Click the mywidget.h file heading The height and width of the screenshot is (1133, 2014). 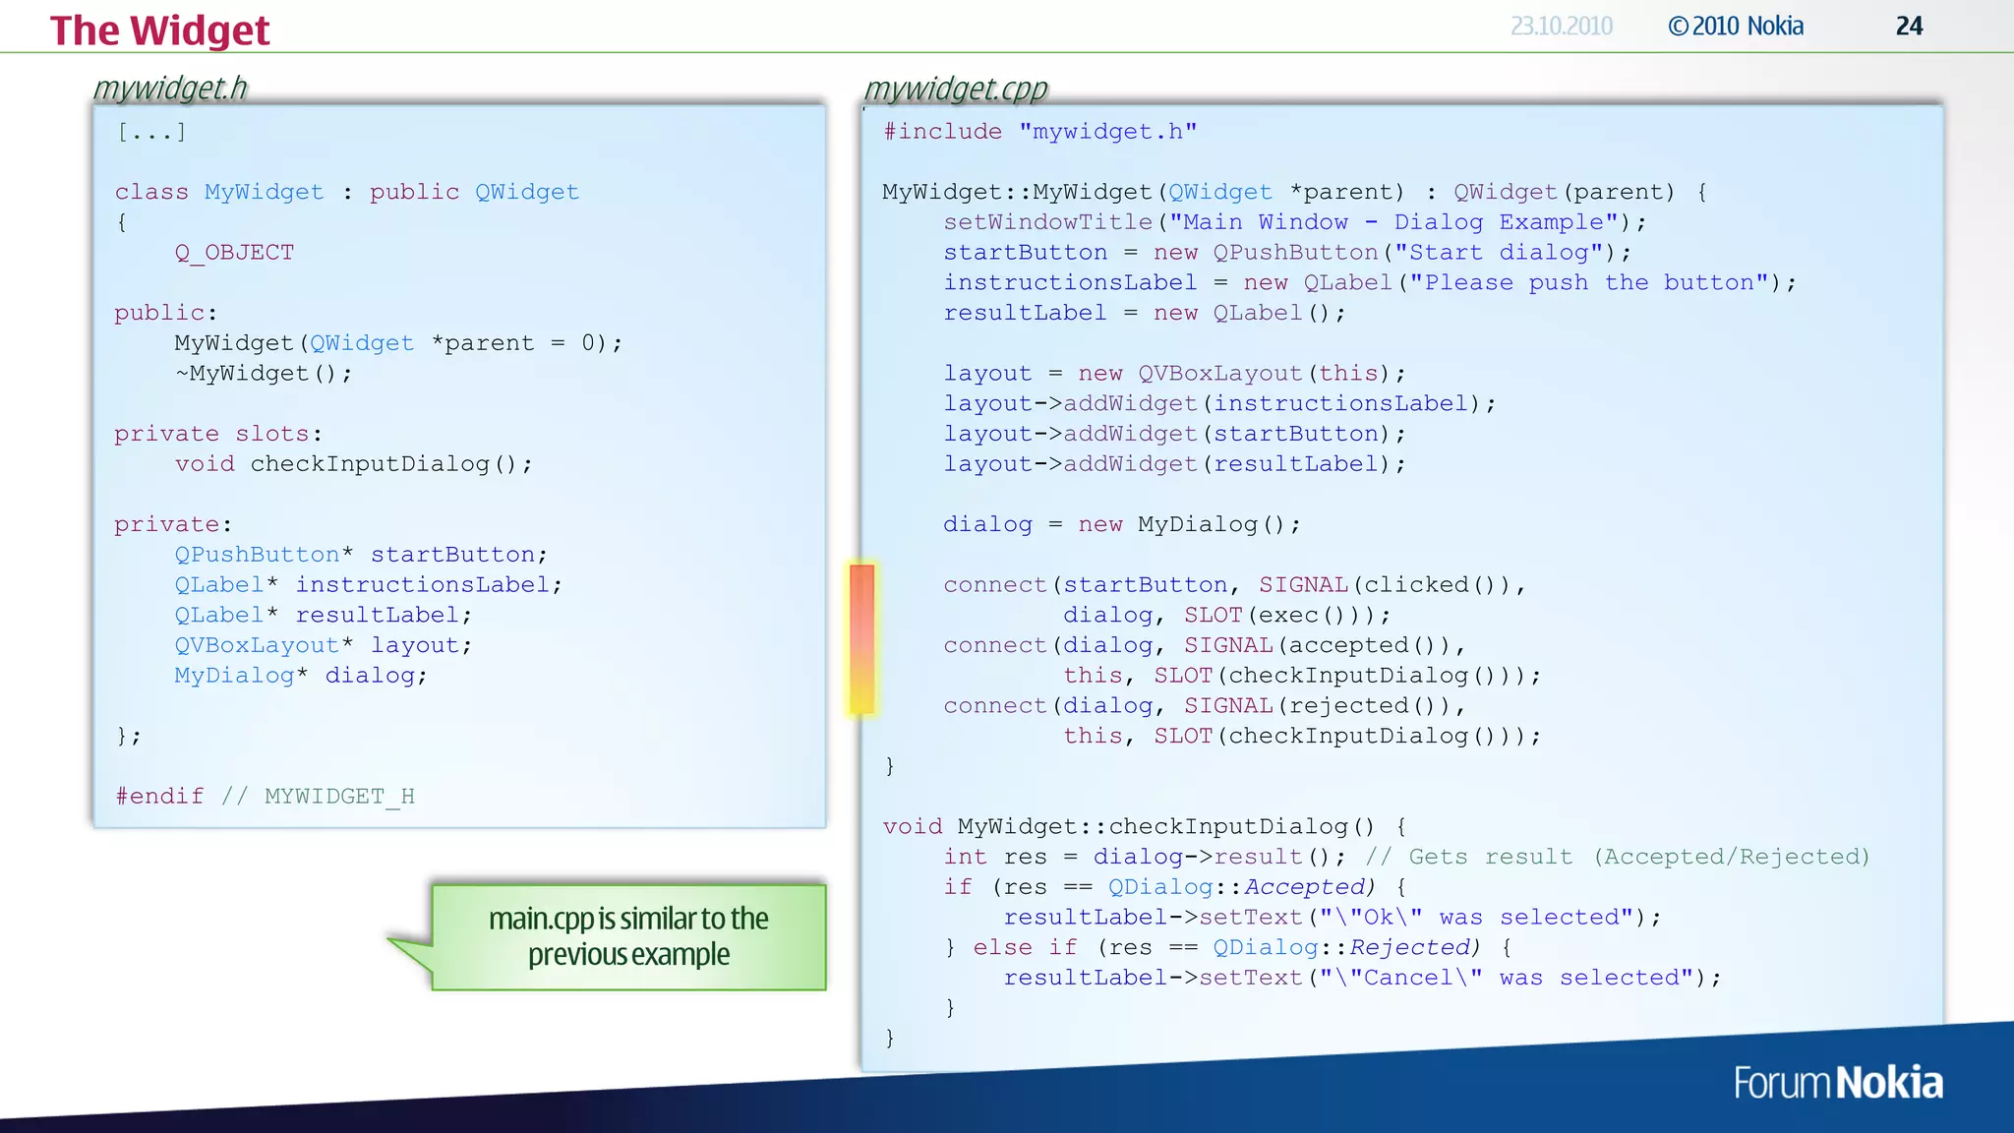(x=170, y=89)
